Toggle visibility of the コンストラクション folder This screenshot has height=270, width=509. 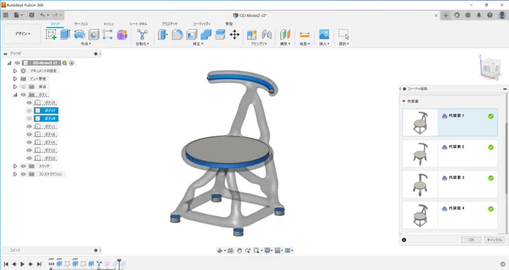pos(23,174)
